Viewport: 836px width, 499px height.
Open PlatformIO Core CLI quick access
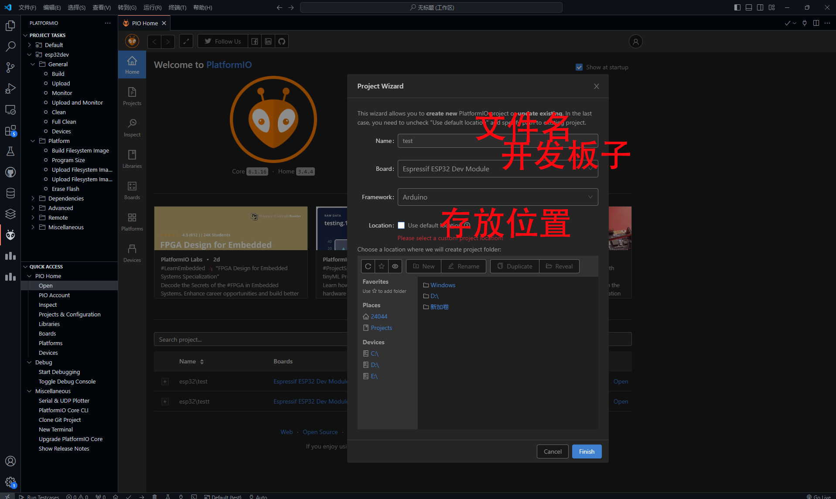pos(63,410)
